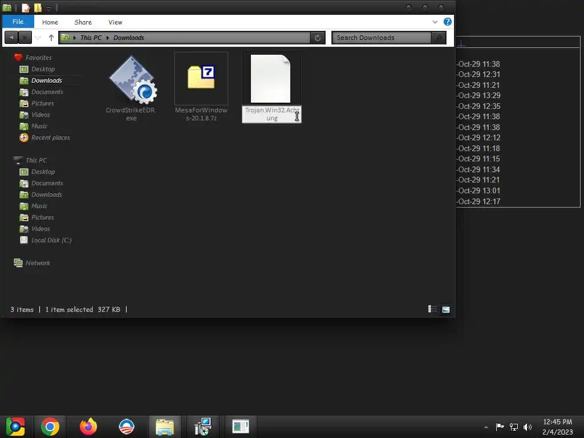
Task: Open Explorer help icon
Action: point(447,22)
